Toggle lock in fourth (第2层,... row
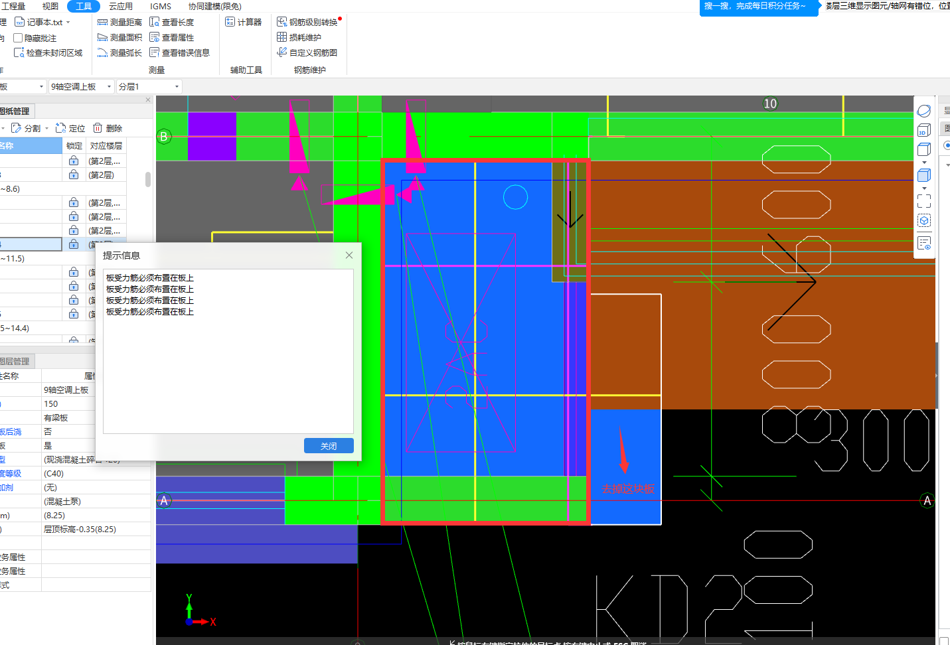950x645 pixels. click(x=74, y=216)
